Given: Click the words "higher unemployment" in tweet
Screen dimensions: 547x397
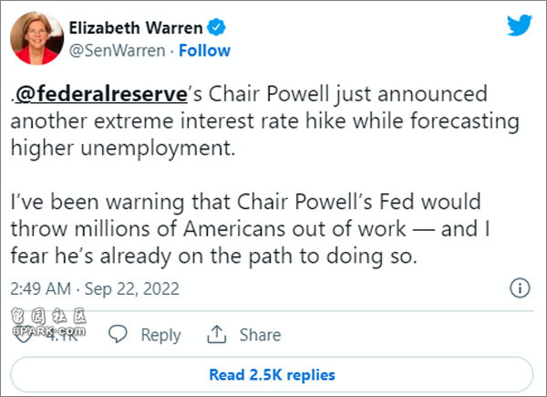Looking at the screenshot, I should point(123,148).
